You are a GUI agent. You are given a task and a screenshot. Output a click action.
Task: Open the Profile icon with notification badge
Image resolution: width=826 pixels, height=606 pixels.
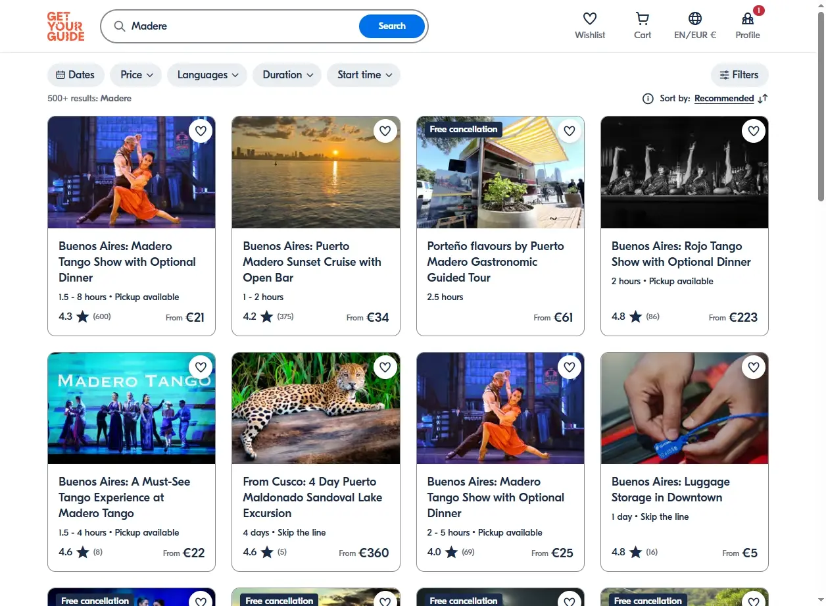[748, 19]
